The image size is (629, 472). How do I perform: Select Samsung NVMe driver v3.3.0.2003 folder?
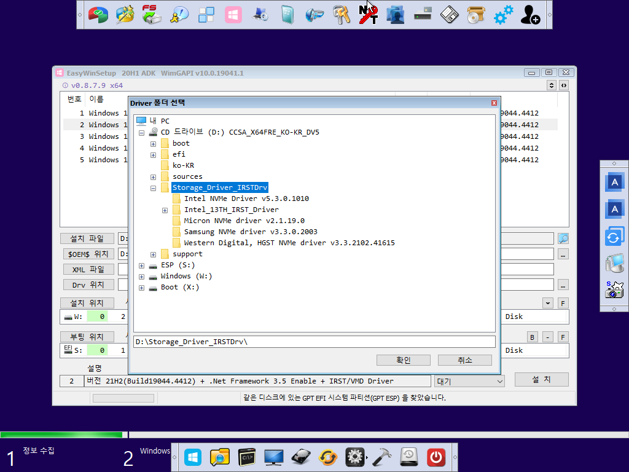pos(251,232)
